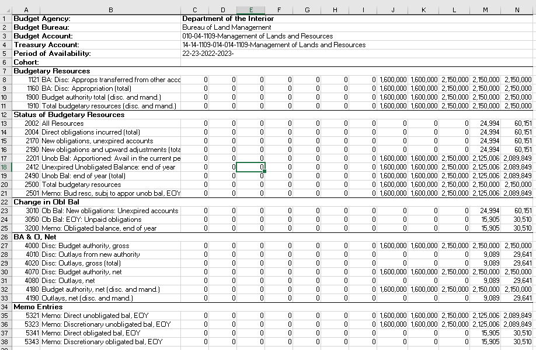Select row header 18

click(x=6, y=167)
